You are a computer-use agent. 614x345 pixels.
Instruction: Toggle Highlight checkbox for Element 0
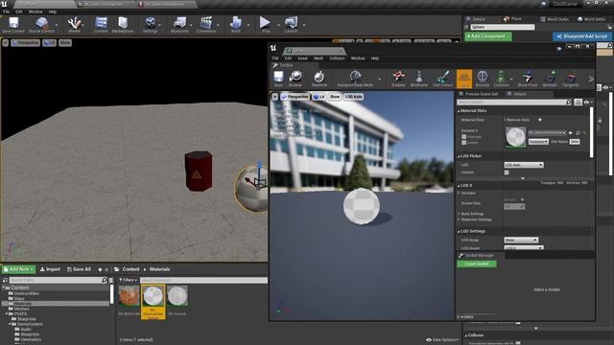click(x=464, y=137)
